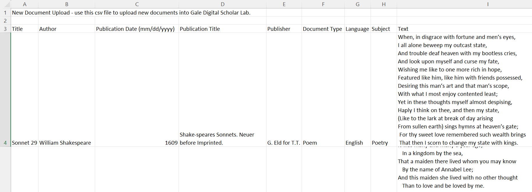Click the 'Publication Date (mm/dd/yyyy)' cell

[x=137, y=29]
